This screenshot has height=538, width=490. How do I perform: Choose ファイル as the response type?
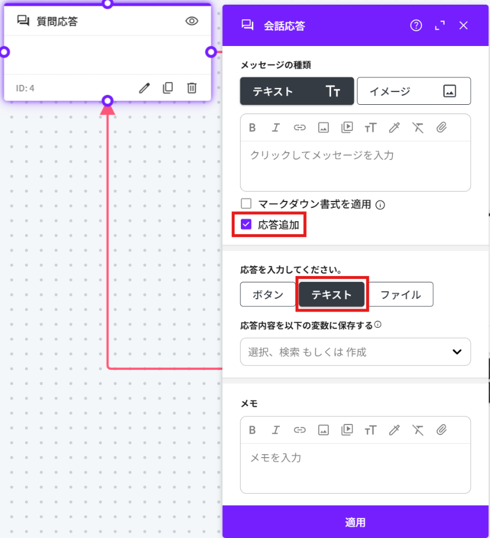[x=400, y=295]
